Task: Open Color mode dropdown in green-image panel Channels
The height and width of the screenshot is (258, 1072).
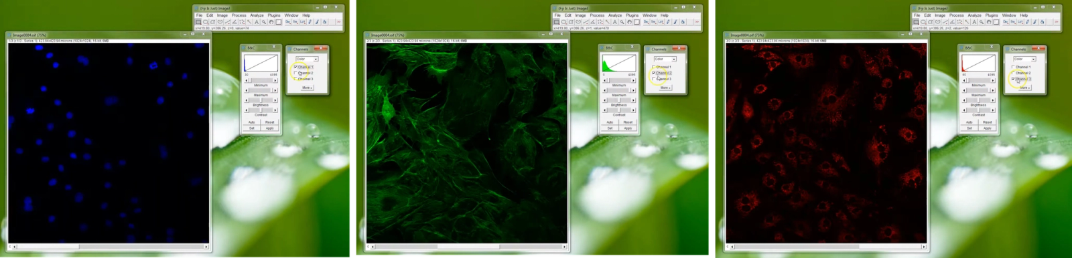Action: tap(665, 59)
